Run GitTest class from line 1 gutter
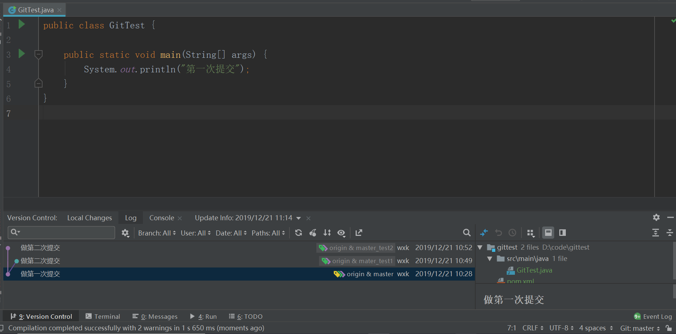The image size is (676, 334). pos(22,24)
